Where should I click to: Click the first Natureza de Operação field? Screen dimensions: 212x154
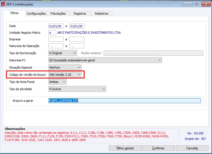[56, 46]
